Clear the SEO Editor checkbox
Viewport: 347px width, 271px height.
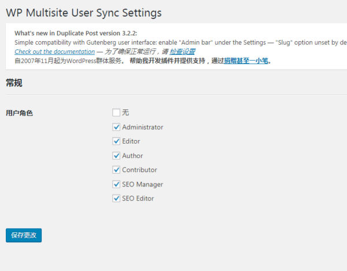click(116, 198)
